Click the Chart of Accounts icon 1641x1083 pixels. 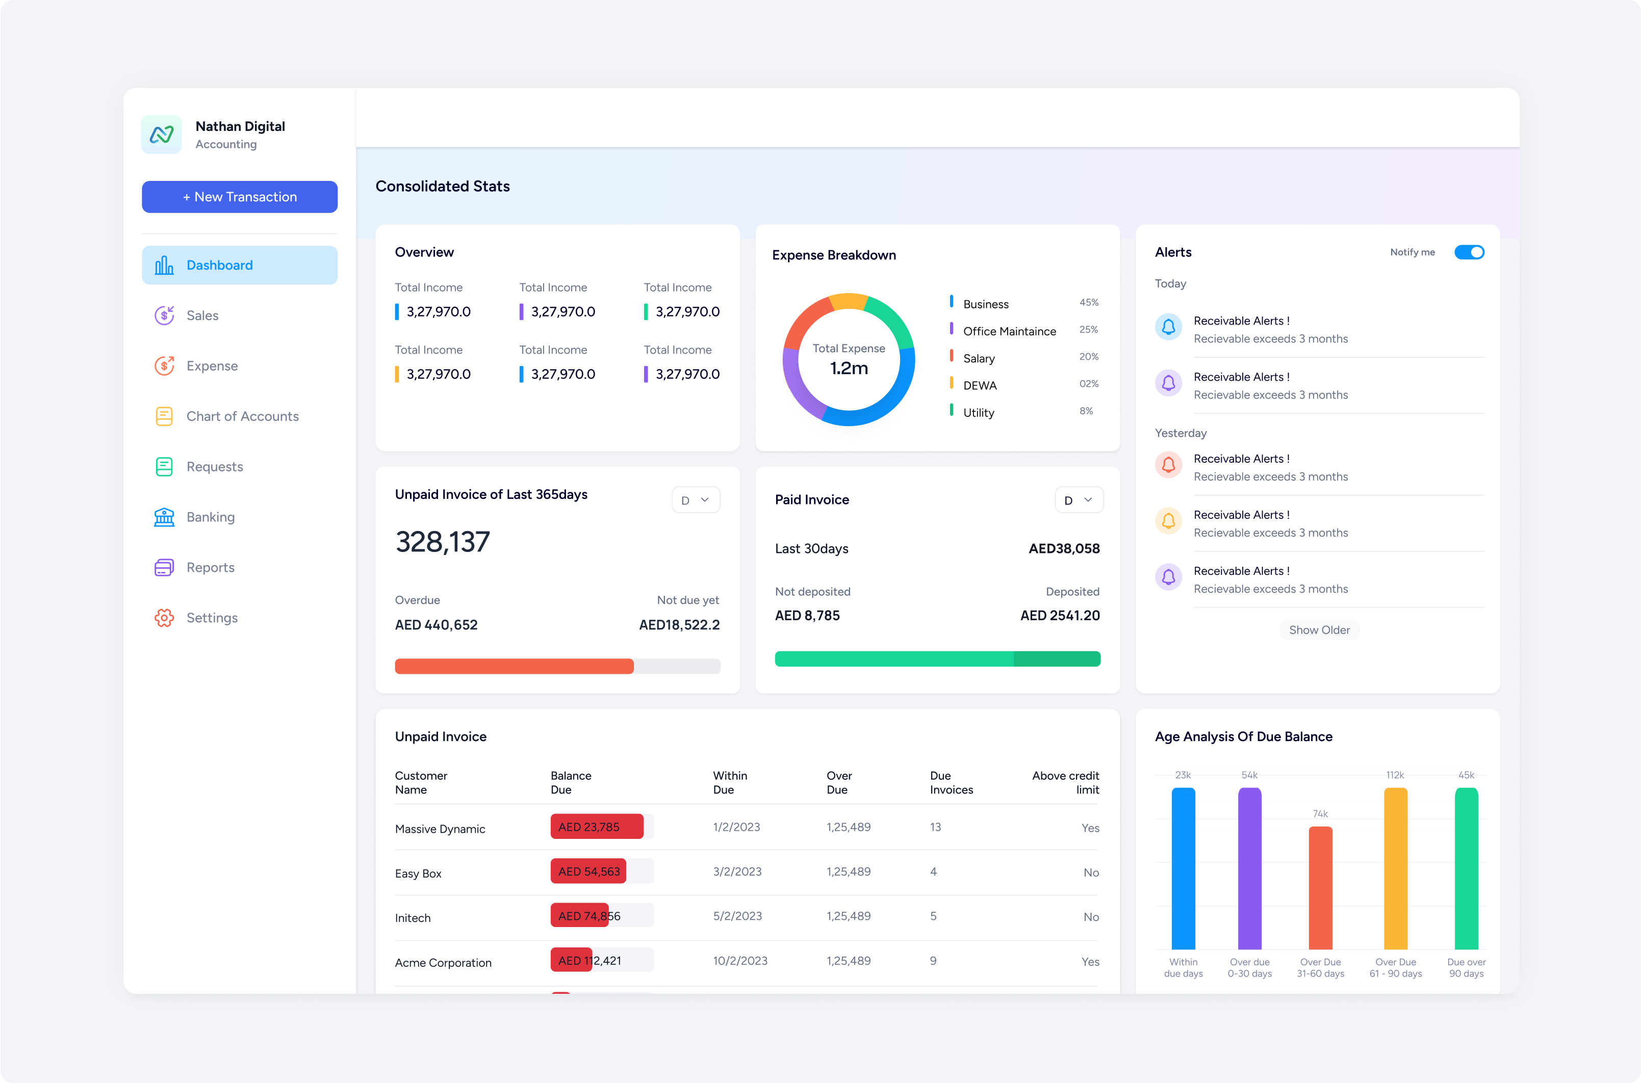click(x=164, y=416)
